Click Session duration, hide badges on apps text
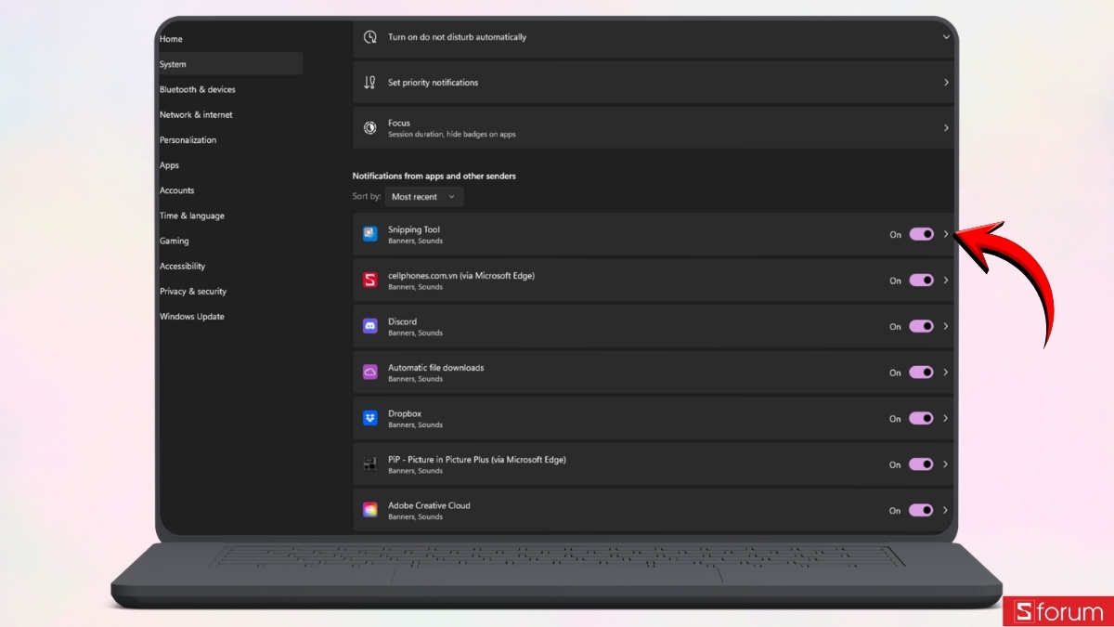 click(x=452, y=135)
